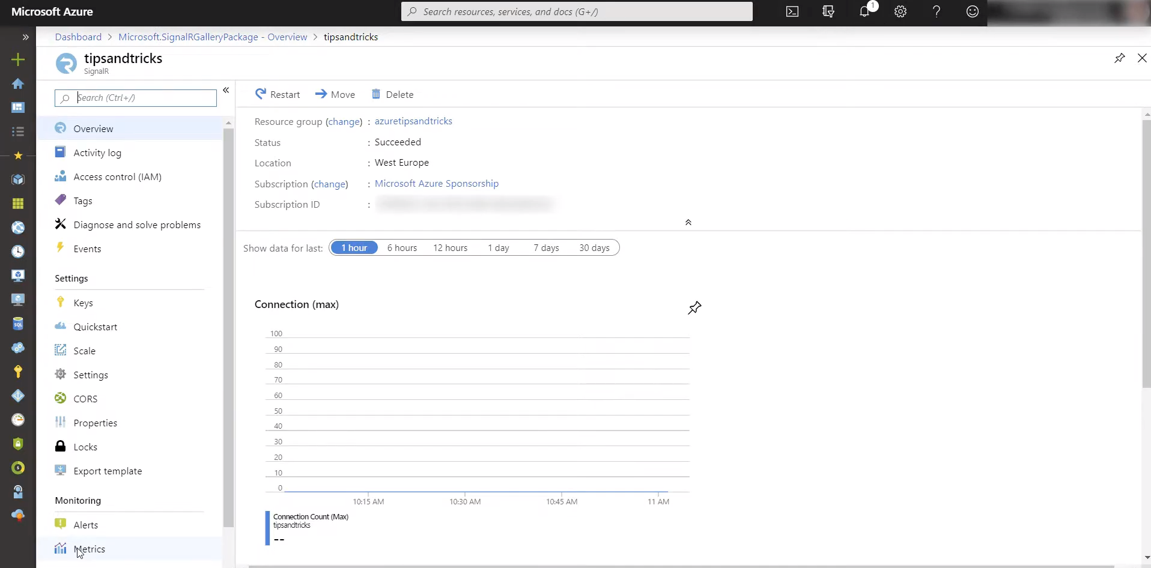Open the Dashboard icon in the left sidebar
Viewport: 1151px width, 568px height.
(x=18, y=107)
